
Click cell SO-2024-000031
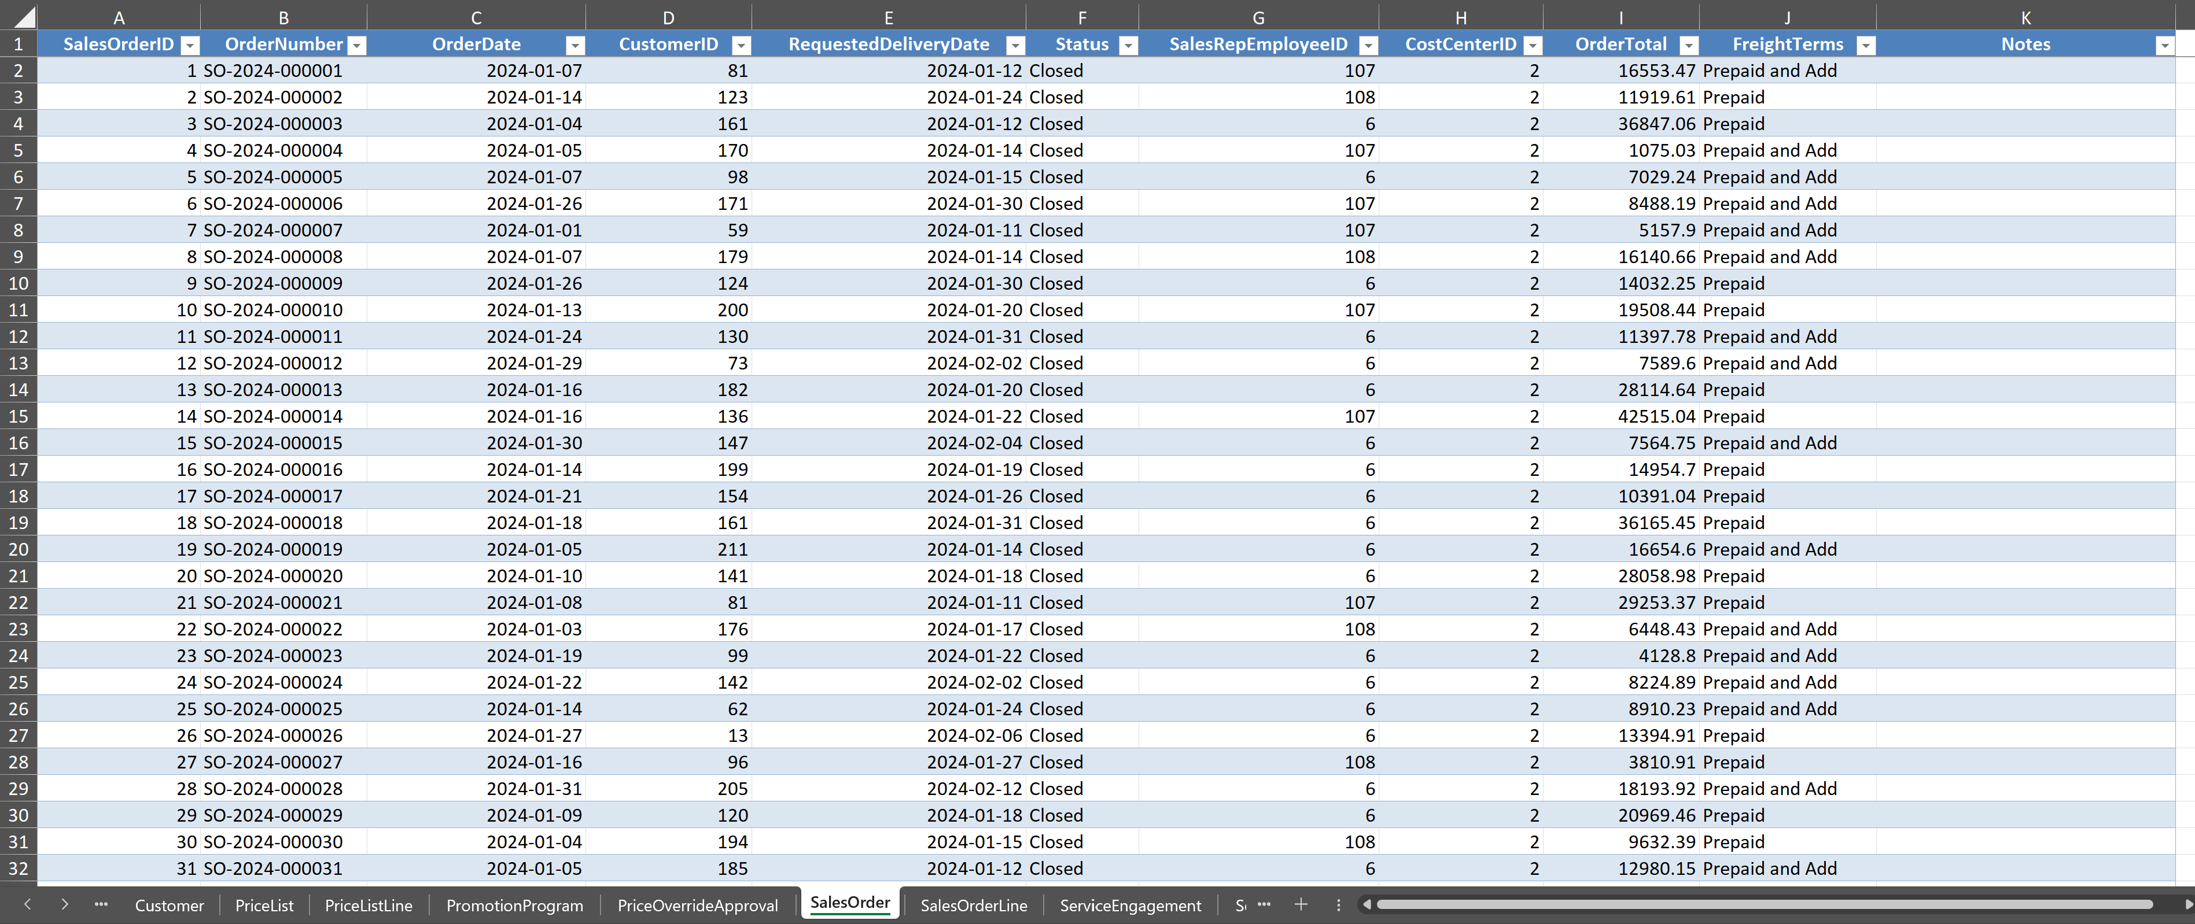(283, 868)
